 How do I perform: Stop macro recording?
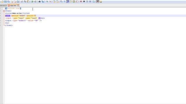pos(84,1)
